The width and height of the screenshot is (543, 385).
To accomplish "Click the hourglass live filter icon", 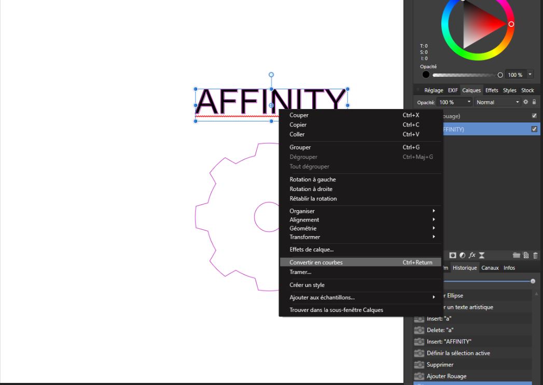I will 482,255.
